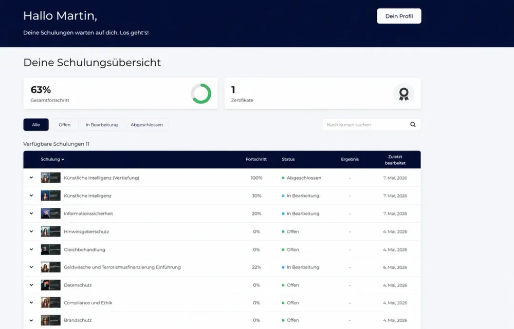Open the Künstliche Intelligenz (Vertiefung) thumbnail

point(50,178)
